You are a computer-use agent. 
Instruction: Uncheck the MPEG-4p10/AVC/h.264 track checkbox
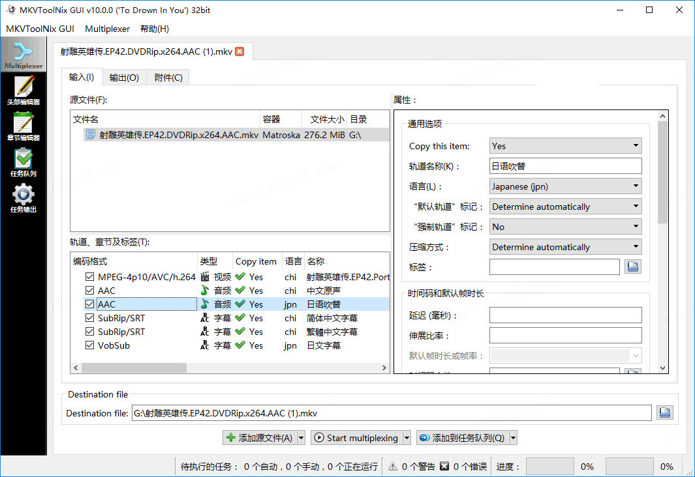89,277
